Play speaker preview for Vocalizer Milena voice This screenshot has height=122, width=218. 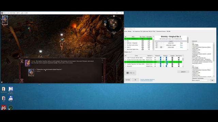[178, 62]
